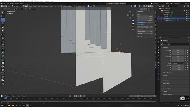Adjust the Mean Bevel Weight slider
Screen dimensions: 190x107
[145, 27]
